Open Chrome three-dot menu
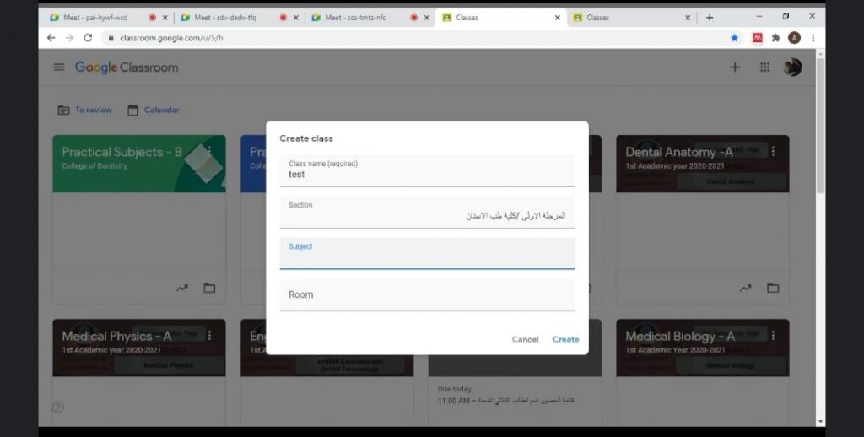This screenshot has width=864, height=437. (813, 38)
